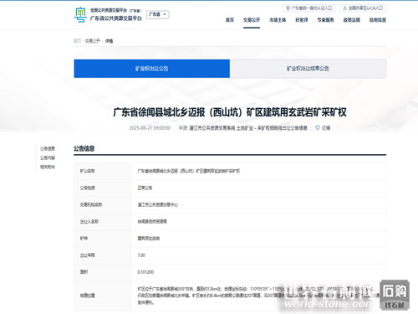Screen dimensions: 418x314
Task: Click the 交易公开 breadcrumb link
Action: click(x=93, y=41)
